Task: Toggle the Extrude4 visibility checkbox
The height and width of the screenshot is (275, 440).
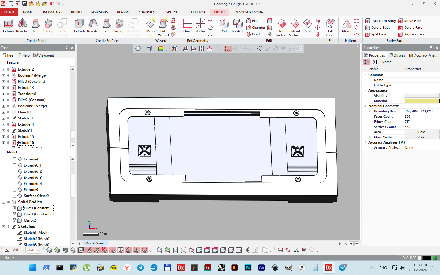Action: pos(14,159)
